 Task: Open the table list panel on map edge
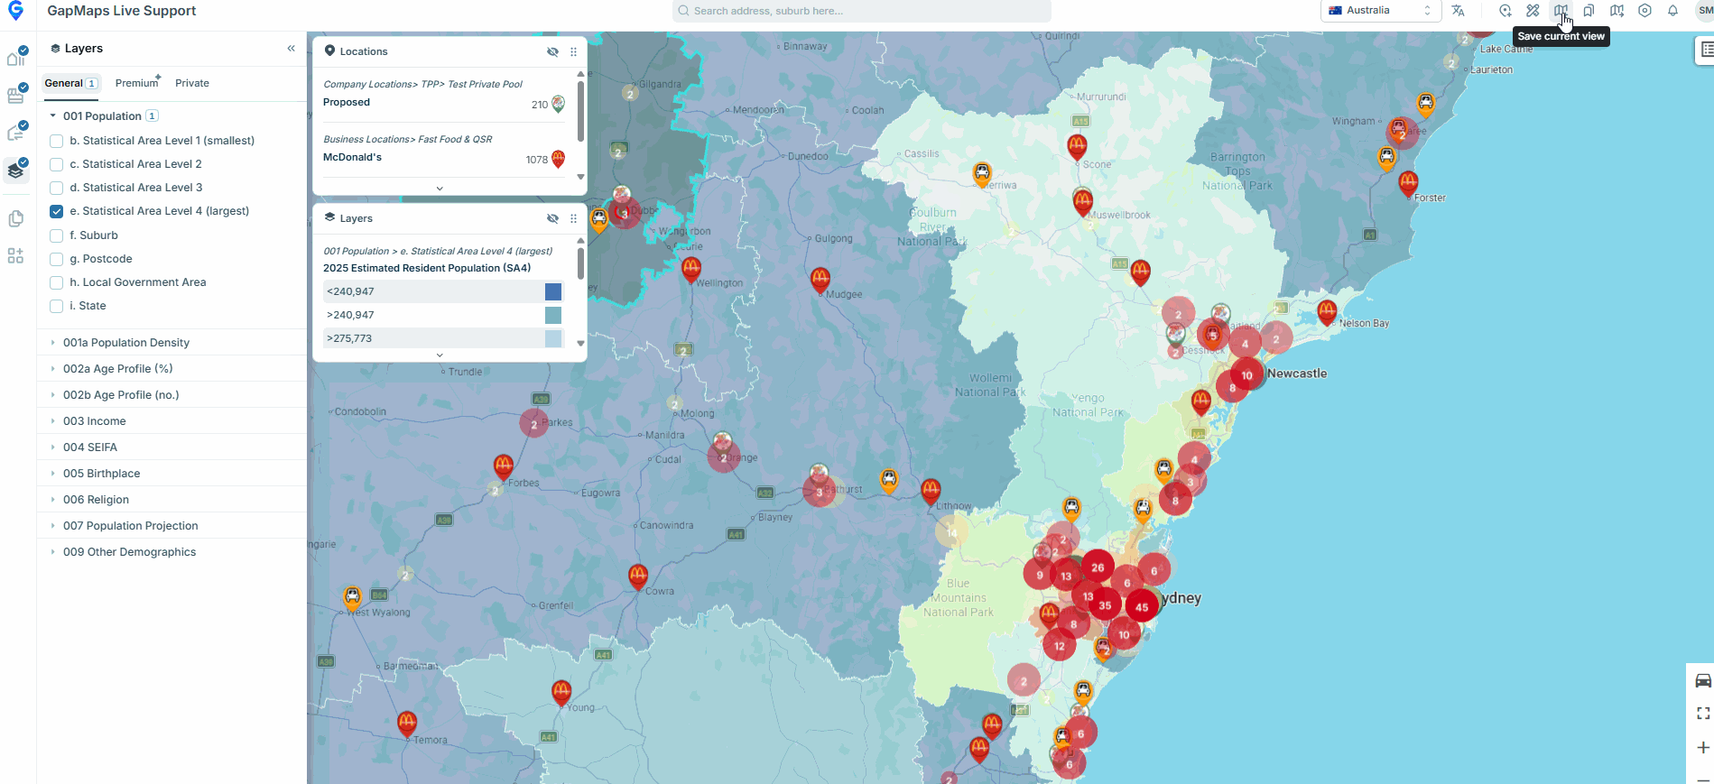(1705, 50)
